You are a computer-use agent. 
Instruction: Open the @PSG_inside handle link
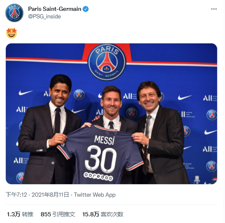[44, 17]
